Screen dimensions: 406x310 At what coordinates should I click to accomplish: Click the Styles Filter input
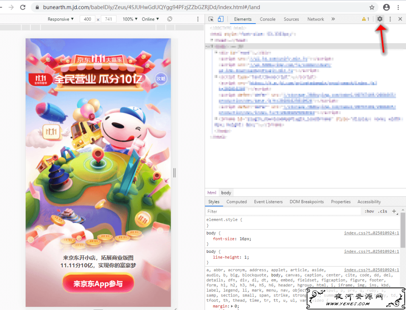[x=283, y=212]
